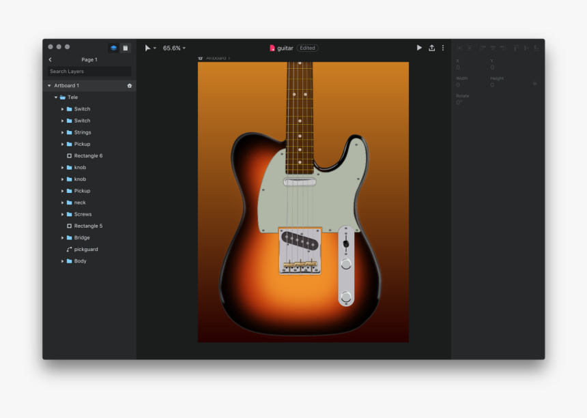This screenshot has height=418, width=587.
Task: Click the align right edges icon
Action: point(503,48)
